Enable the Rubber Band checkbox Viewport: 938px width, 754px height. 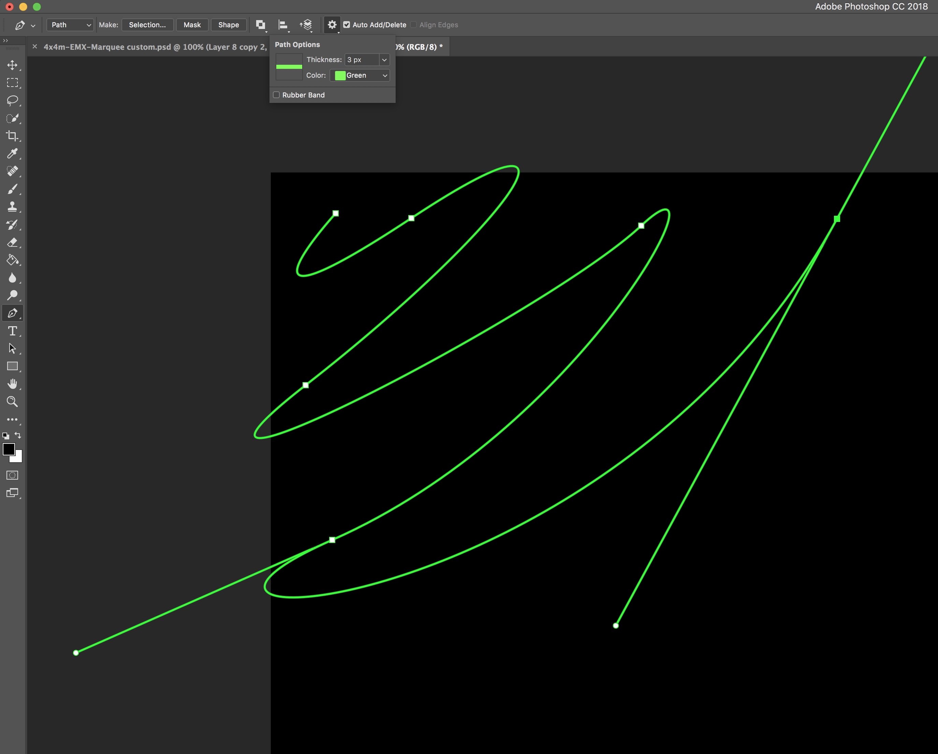[x=276, y=95]
